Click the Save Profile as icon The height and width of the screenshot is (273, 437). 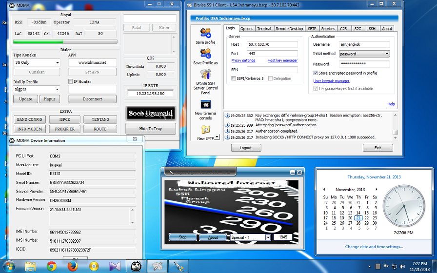click(x=206, y=54)
